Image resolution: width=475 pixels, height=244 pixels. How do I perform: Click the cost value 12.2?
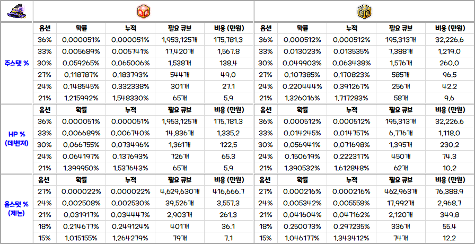tap(450, 238)
